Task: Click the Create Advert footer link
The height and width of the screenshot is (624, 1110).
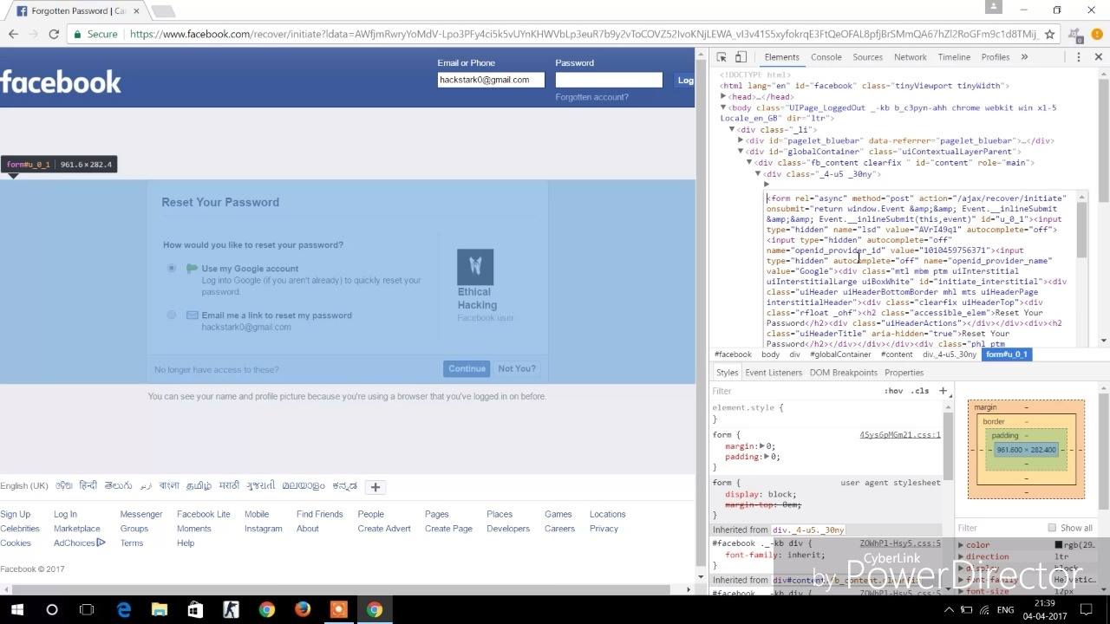Action: pos(384,529)
